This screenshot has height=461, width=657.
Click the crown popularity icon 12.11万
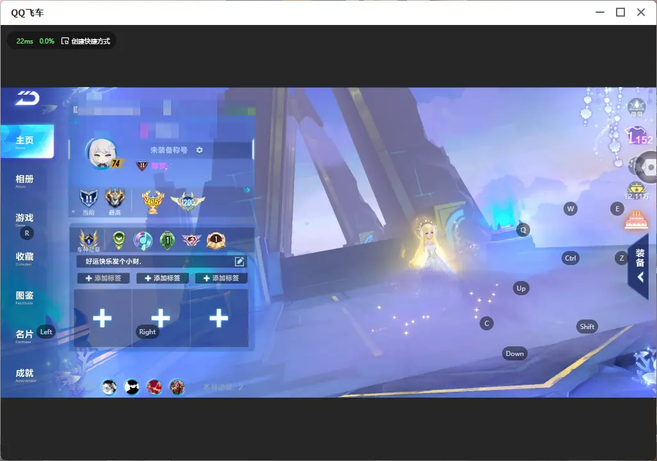[637, 191]
